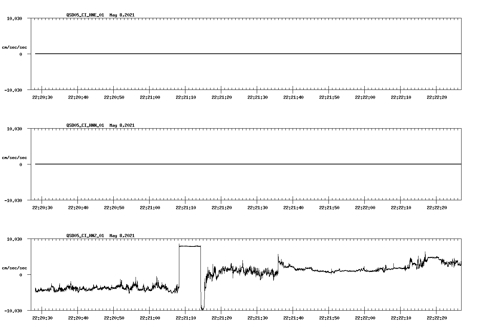
Task: Click the QSD05_CI_HNN_01 channel title
Action: [85, 125]
